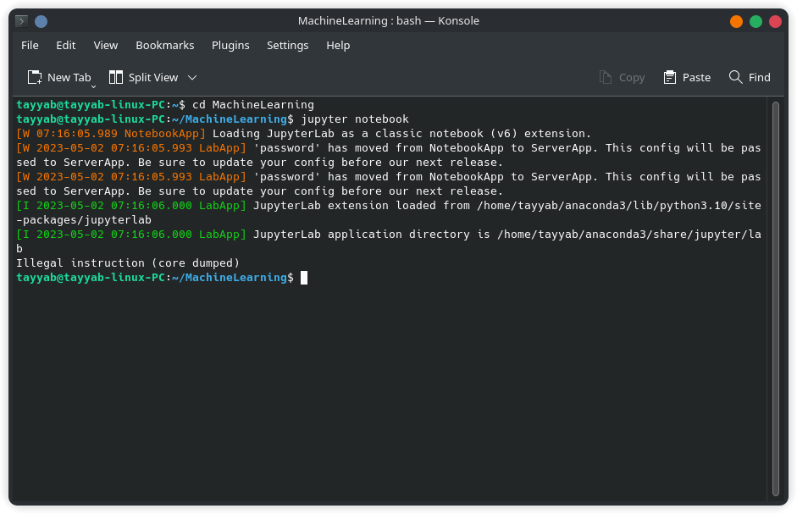The height and width of the screenshot is (514, 797).
Task: Click the Copy label
Action: click(632, 78)
